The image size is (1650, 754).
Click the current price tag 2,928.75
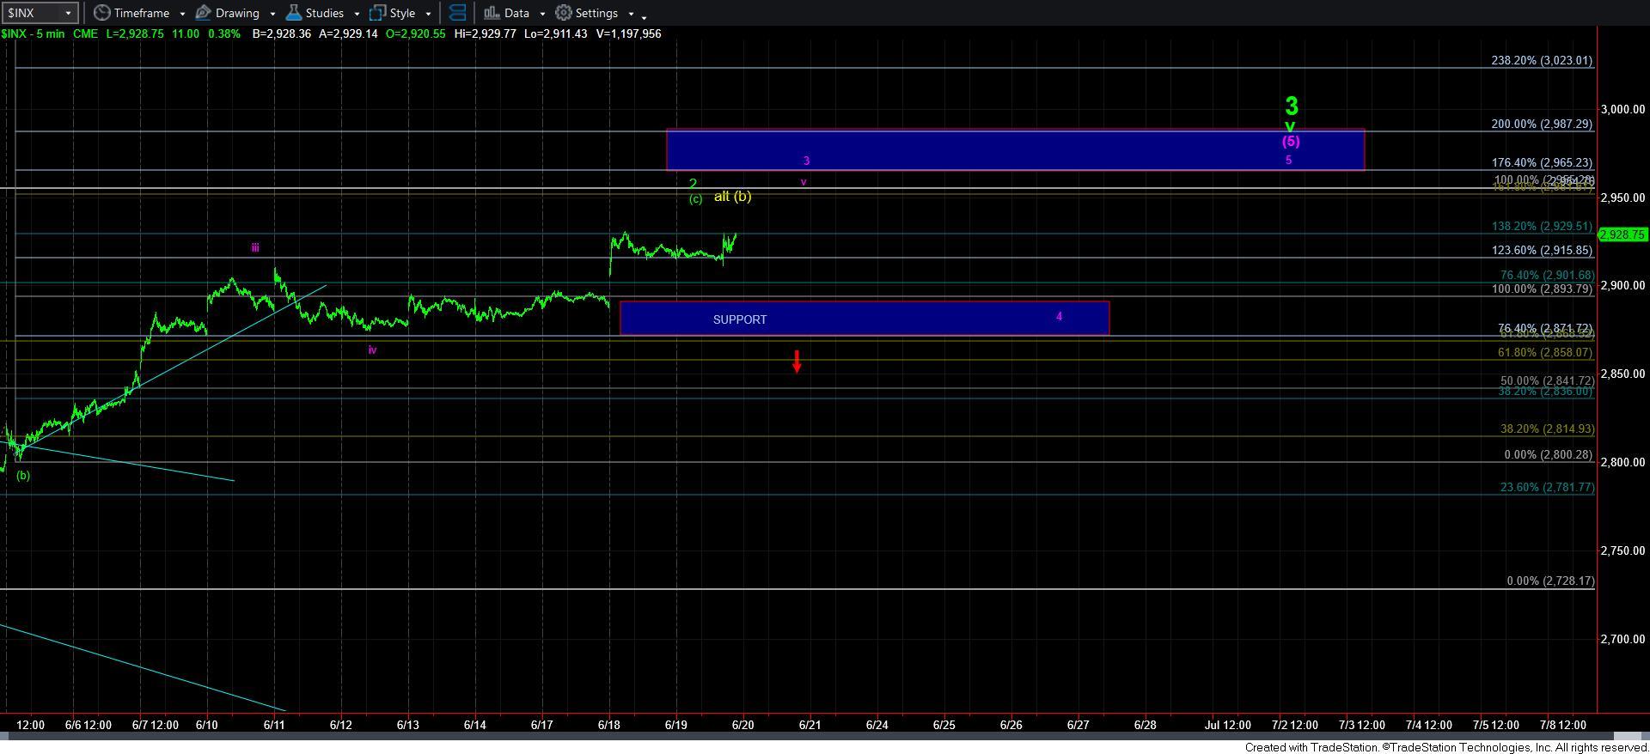click(x=1622, y=234)
